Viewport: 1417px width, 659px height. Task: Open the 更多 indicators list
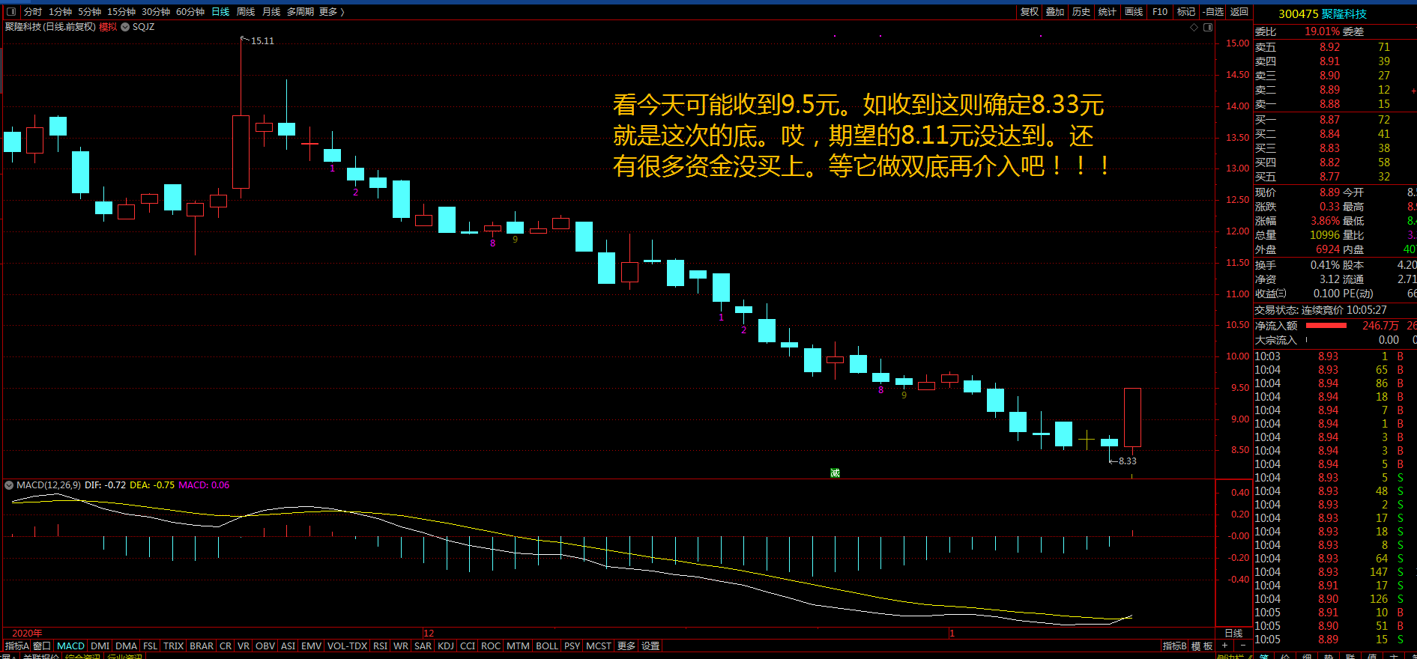[x=626, y=646]
